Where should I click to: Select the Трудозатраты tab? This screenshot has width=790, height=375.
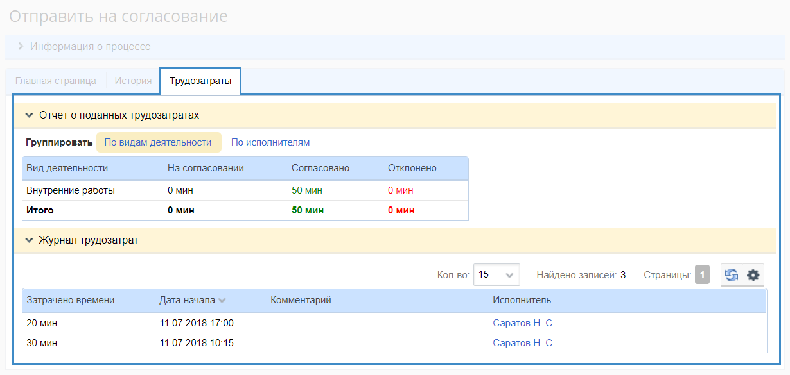[200, 81]
